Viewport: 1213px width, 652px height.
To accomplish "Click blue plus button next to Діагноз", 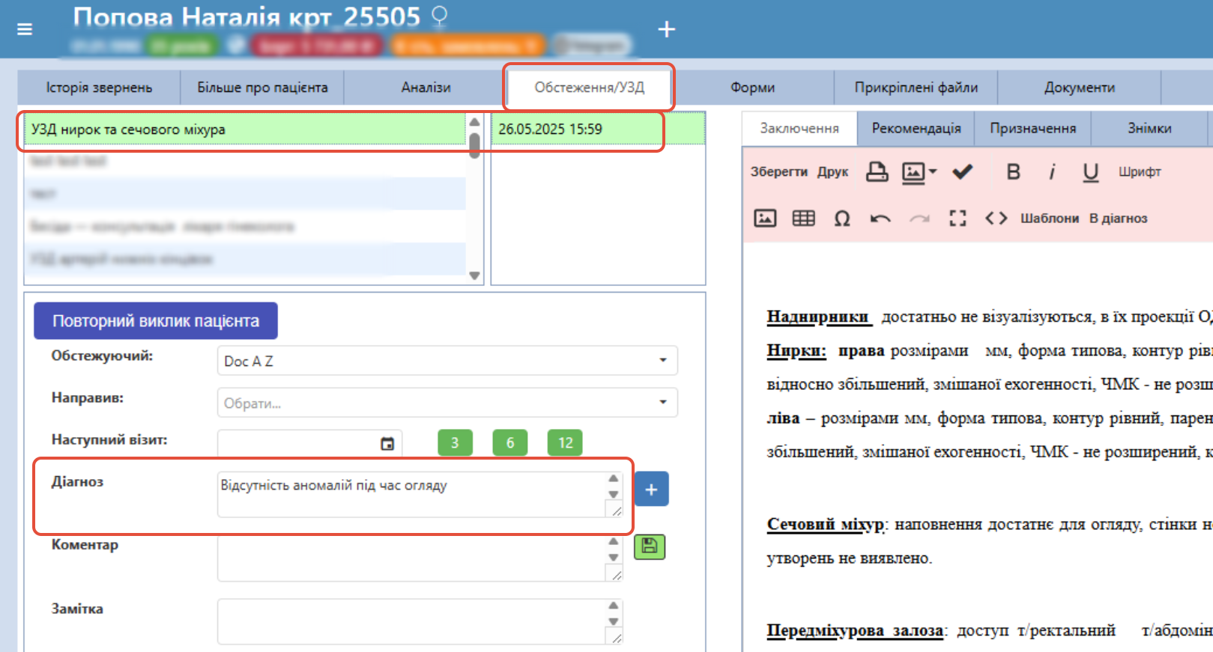I will coord(651,489).
